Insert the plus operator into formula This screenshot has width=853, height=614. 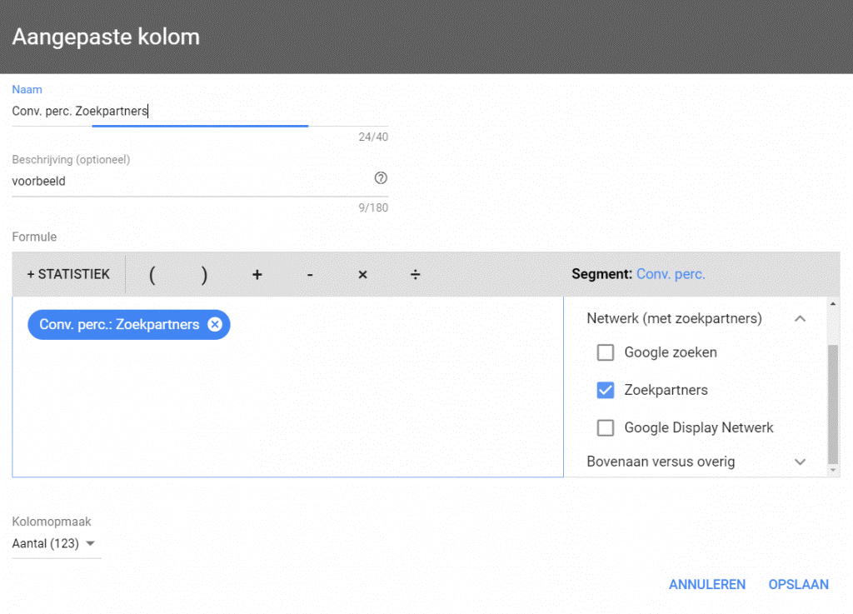pyautogui.click(x=257, y=275)
